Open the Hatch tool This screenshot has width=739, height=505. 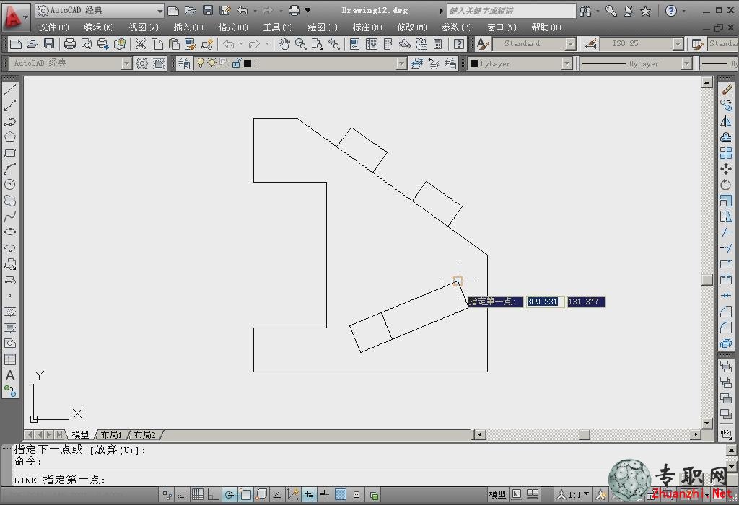(10, 312)
